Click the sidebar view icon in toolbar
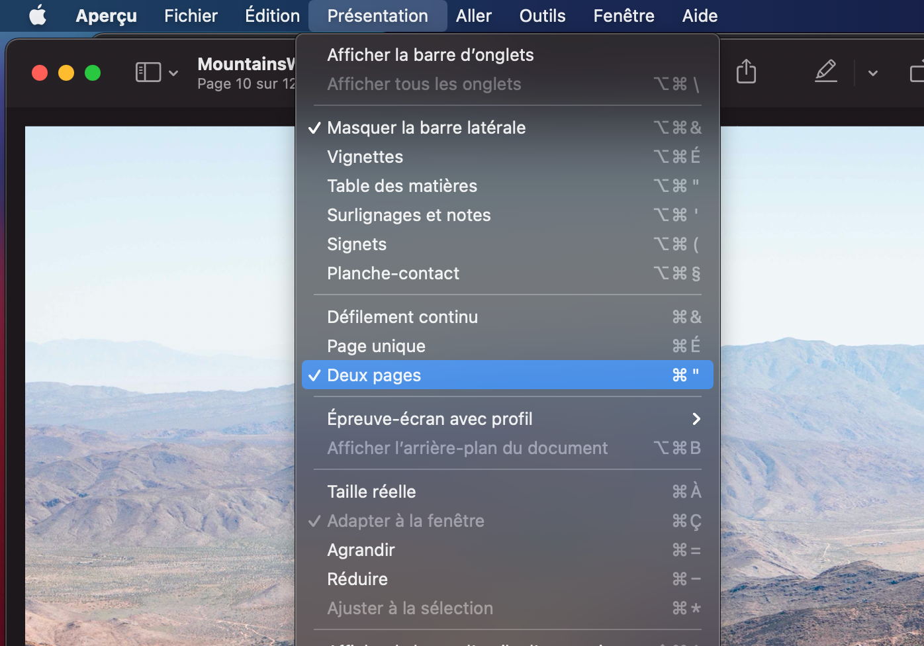 tap(148, 72)
